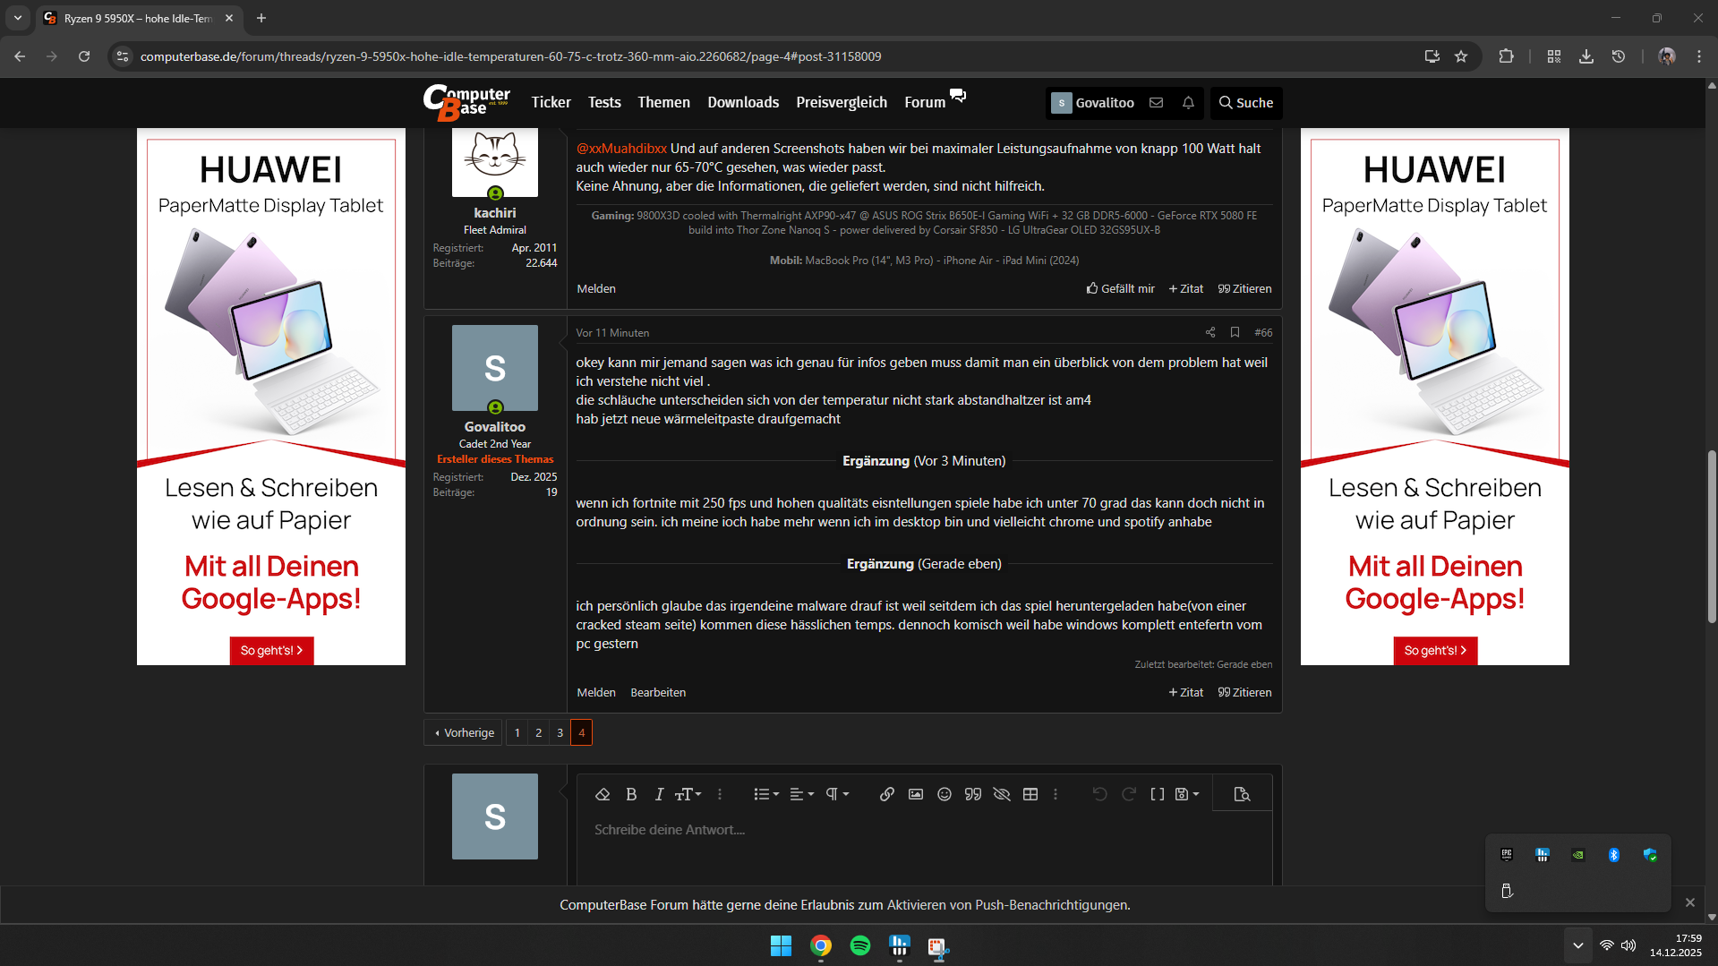Click Zitieren under kachiri's post
The image size is (1718, 966).
pyautogui.click(x=1244, y=288)
